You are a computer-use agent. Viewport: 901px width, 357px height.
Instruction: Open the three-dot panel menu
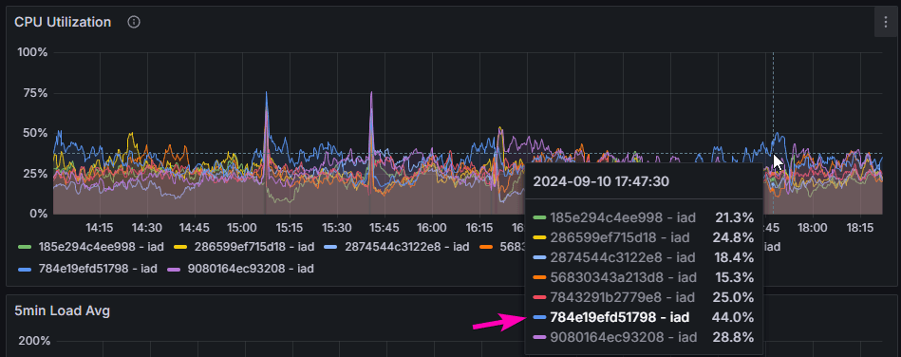click(886, 23)
